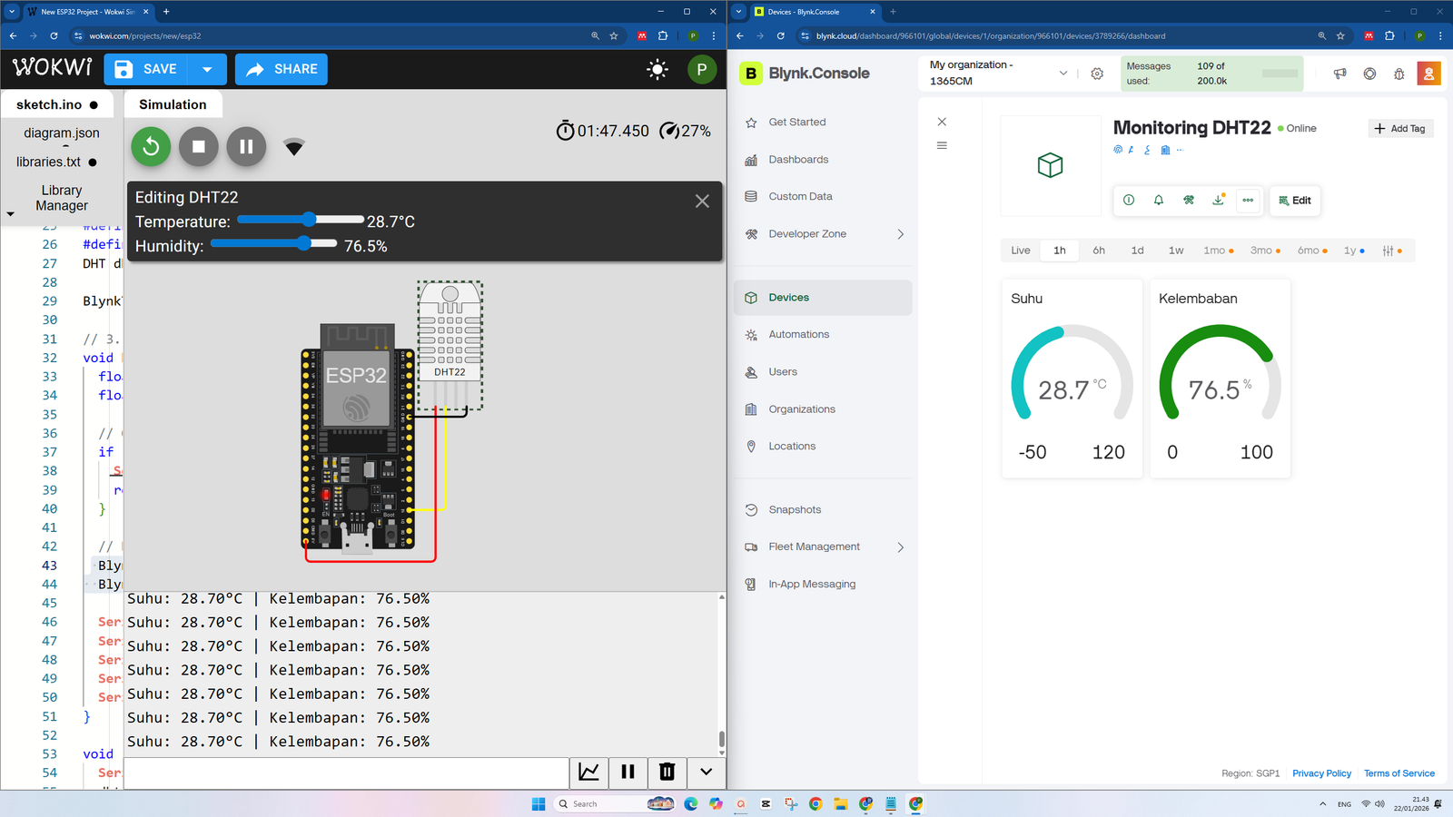Open Dashboards in Blynk sidebar
Viewport: 1453px width, 817px height.
pos(798,160)
